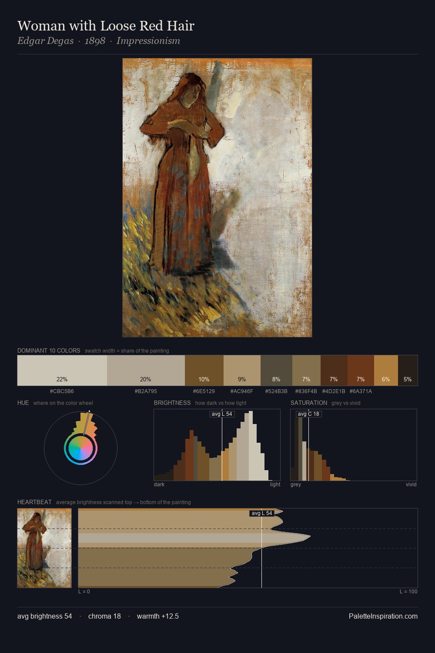Click the 'light' axis label under brightness
435x653 pixels.
coord(275,485)
